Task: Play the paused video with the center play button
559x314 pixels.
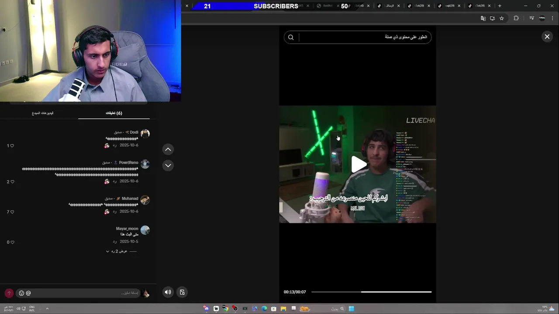Action: pyautogui.click(x=359, y=164)
